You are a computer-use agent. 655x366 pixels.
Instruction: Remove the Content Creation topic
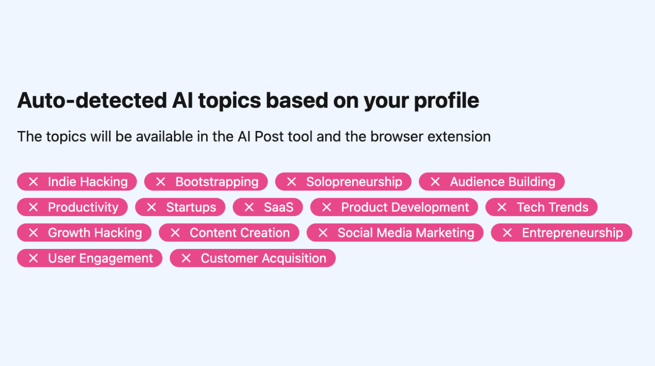pyautogui.click(x=175, y=233)
